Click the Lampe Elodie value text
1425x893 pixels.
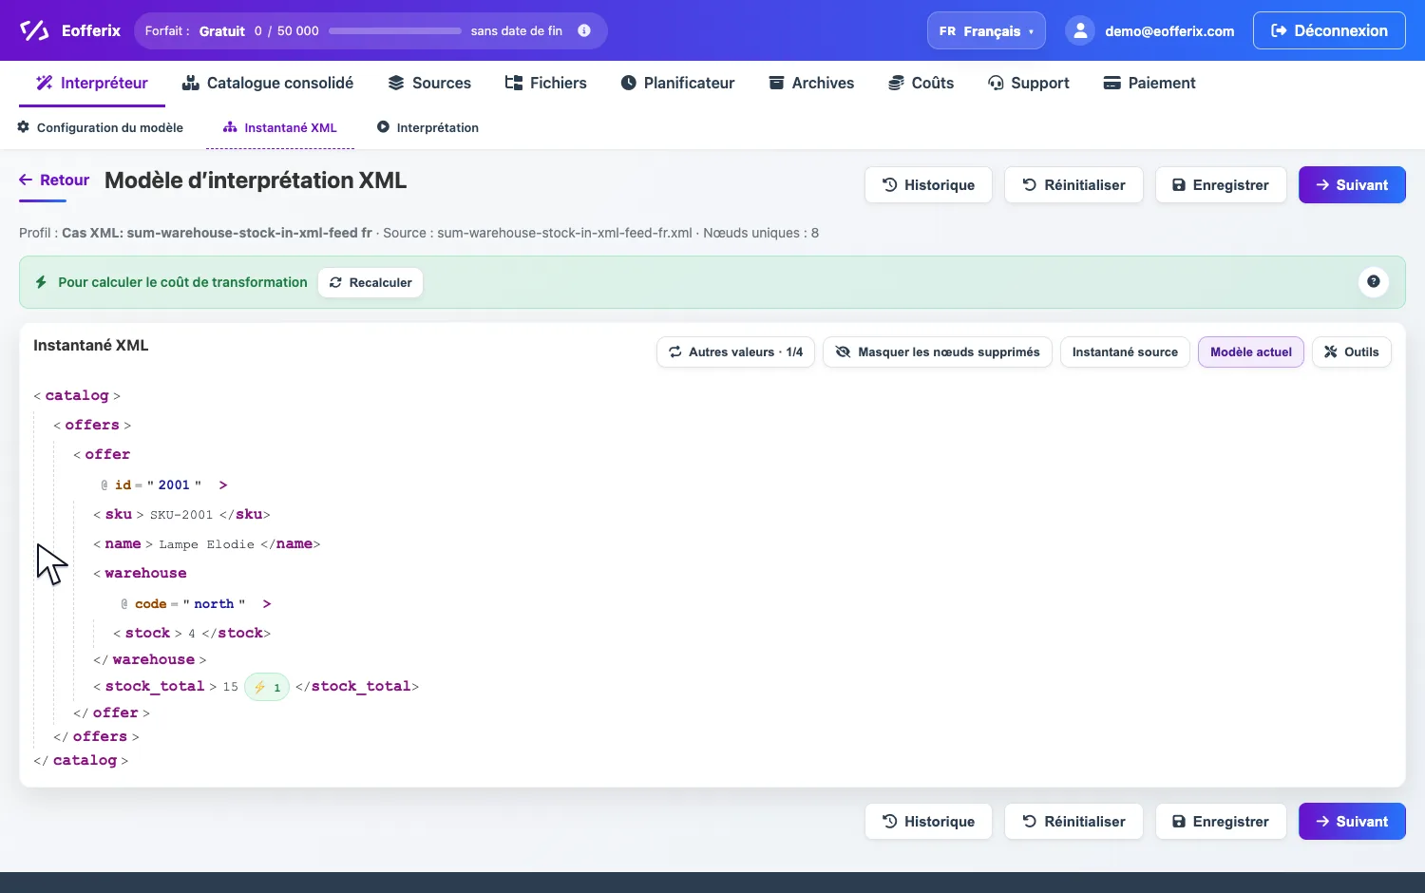click(x=206, y=544)
